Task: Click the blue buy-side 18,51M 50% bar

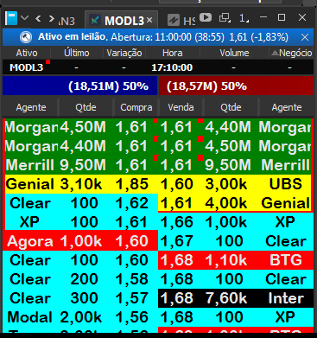Action: click(80, 86)
